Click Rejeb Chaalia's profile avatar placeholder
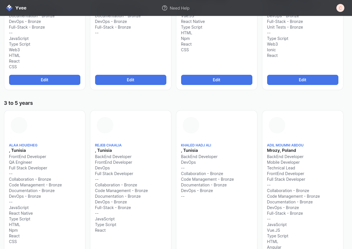The height and width of the screenshot is (249, 352). [105, 125]
